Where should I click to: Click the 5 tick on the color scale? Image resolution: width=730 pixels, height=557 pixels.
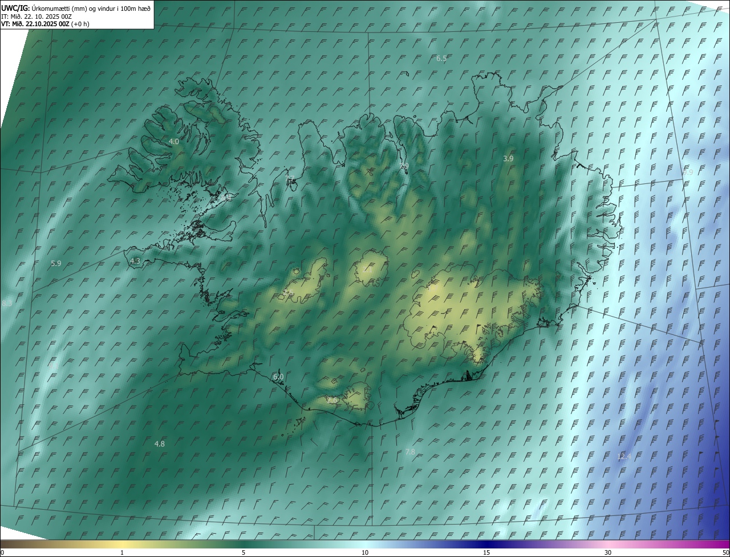coord(244,552)
